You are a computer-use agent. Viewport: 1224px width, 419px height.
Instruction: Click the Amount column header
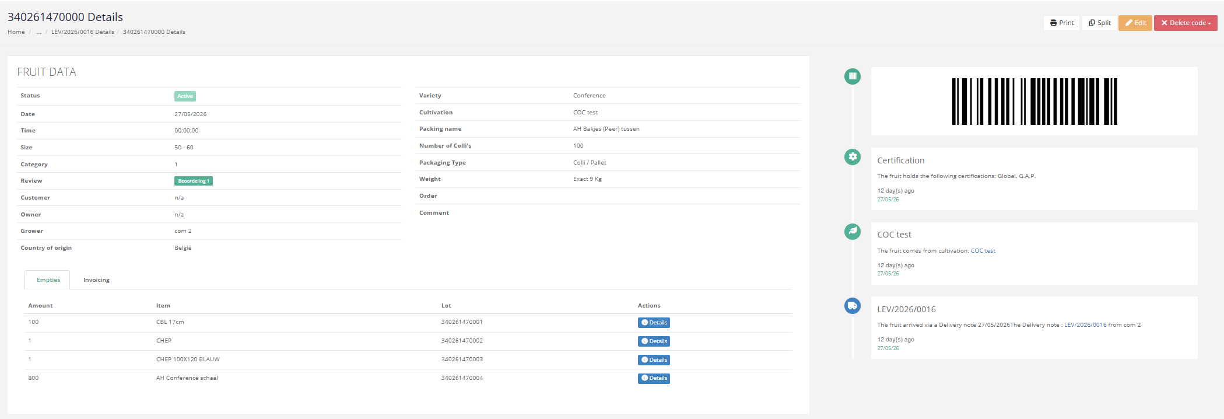click(x=40, y=306)
